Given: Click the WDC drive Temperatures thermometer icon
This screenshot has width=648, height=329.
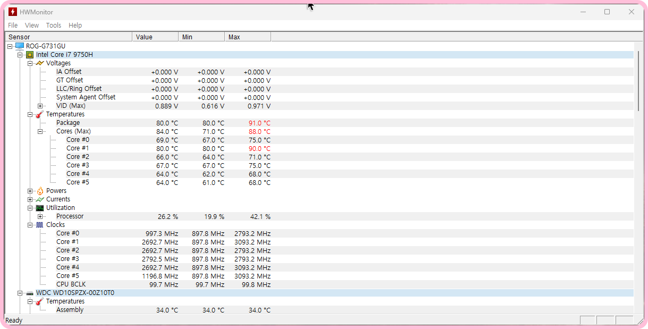Looking at the screenshot, I should point(40,301).
